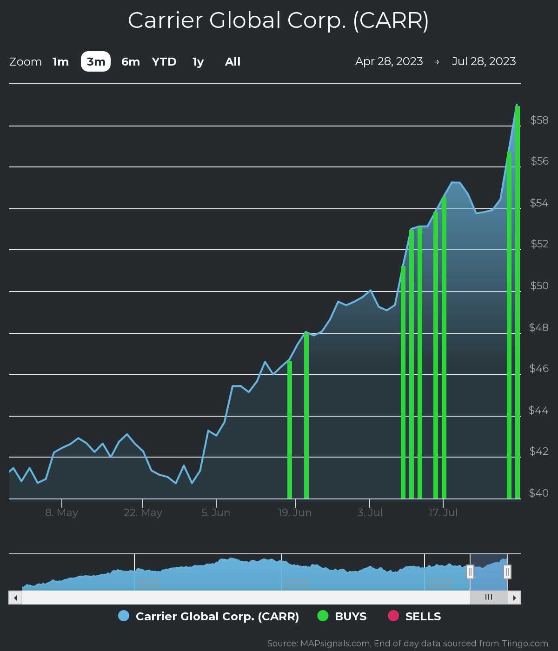558x651 pixels.
Task: Click the $50 y-axis label
Action: [x=539, y=286]
